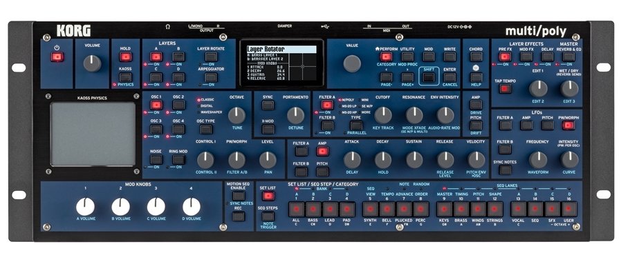This screenshot has width=621, height=253.
Task: Click the HOLD button
Action: (x=125, y=57)
